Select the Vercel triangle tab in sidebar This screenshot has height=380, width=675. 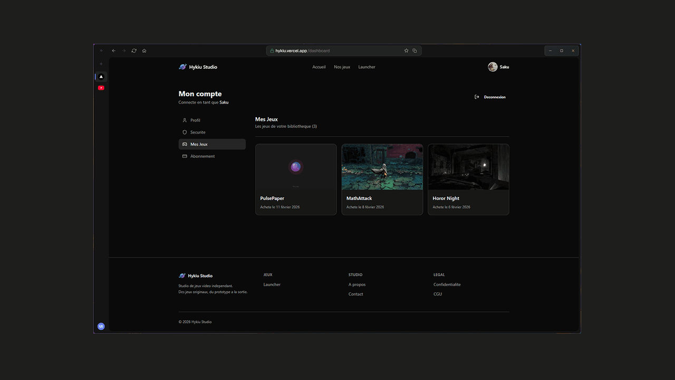[101, 77]
